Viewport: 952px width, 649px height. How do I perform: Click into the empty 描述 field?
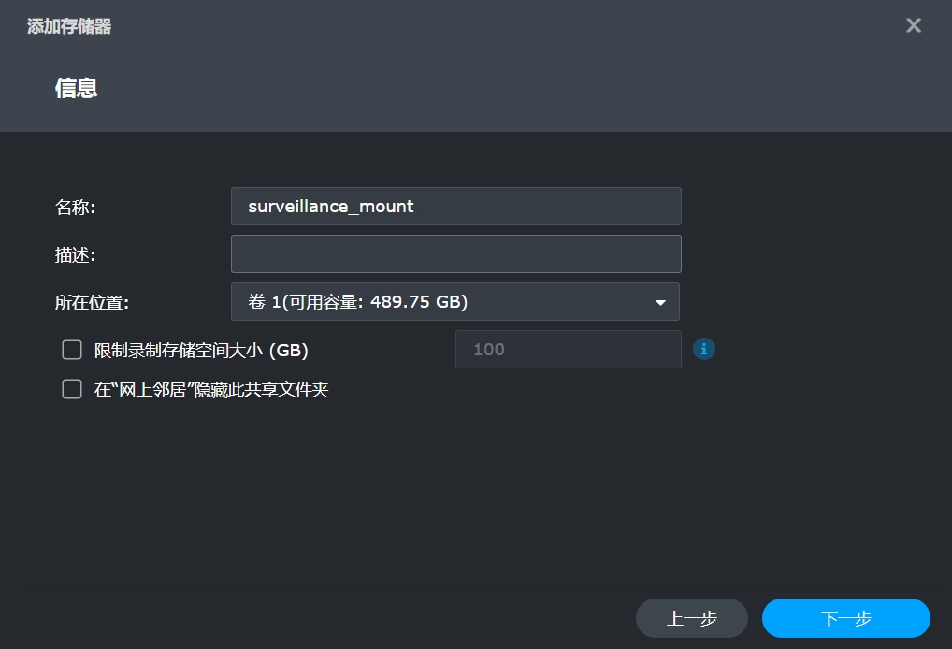coord(455,253)
